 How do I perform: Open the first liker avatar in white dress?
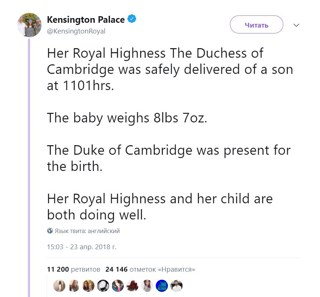[59, 286]
